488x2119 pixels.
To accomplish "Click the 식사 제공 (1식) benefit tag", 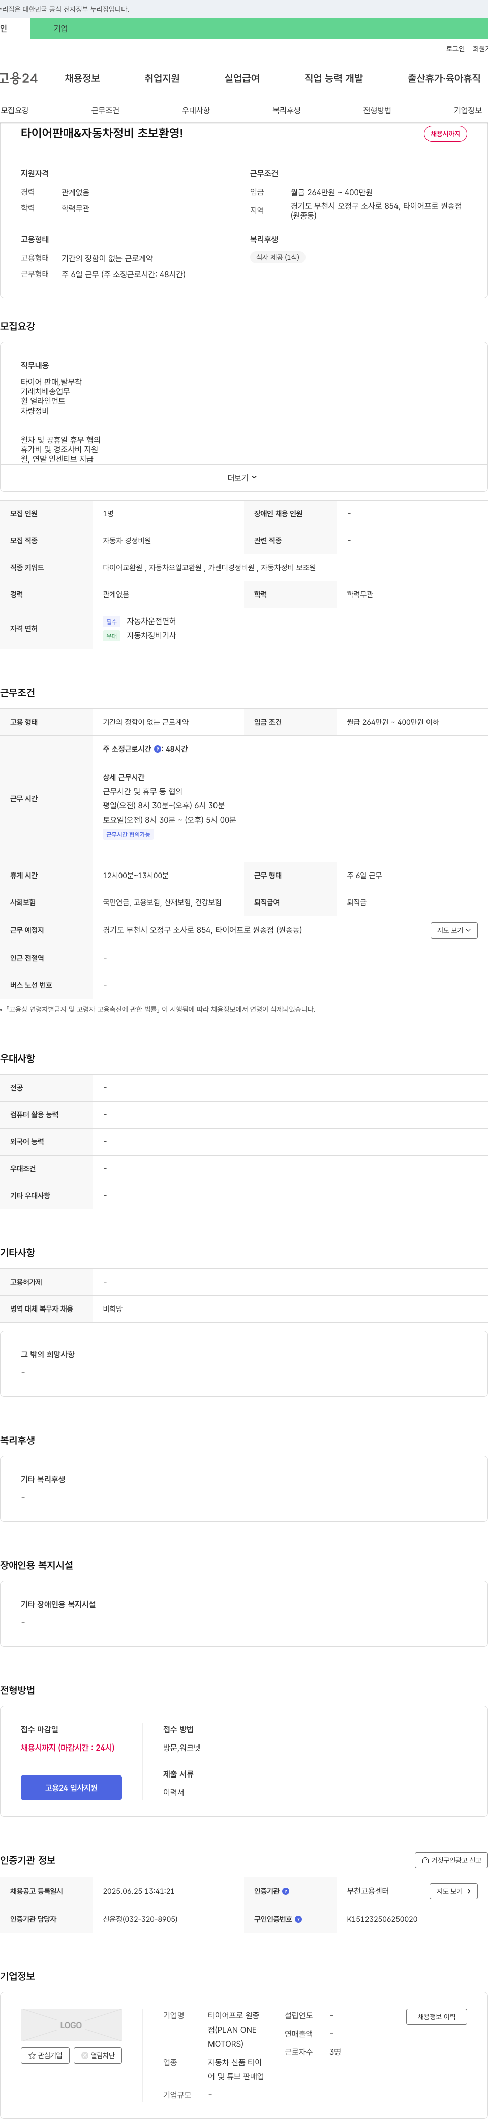I will click(278, 258).
